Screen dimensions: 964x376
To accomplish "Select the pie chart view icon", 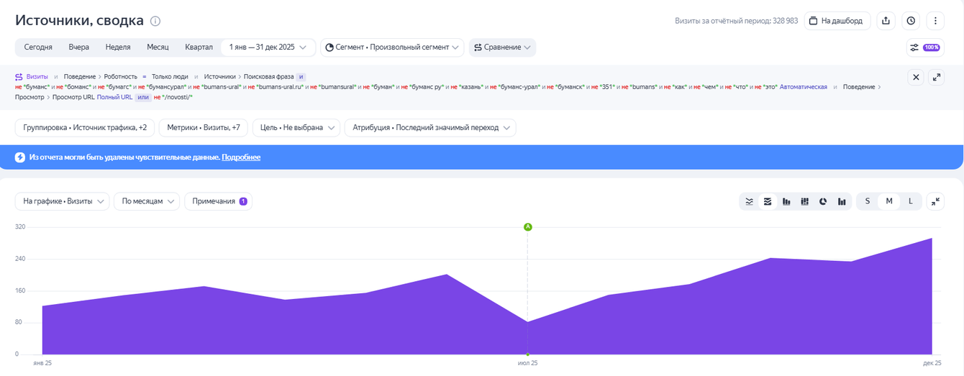I will [x=824, y=201].
